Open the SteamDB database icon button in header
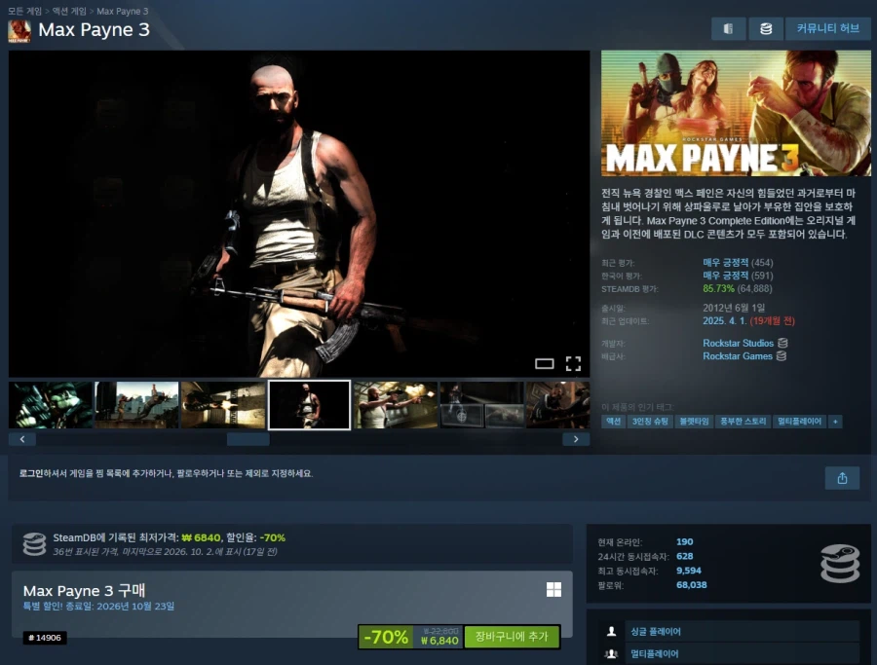 pos(766,28)
